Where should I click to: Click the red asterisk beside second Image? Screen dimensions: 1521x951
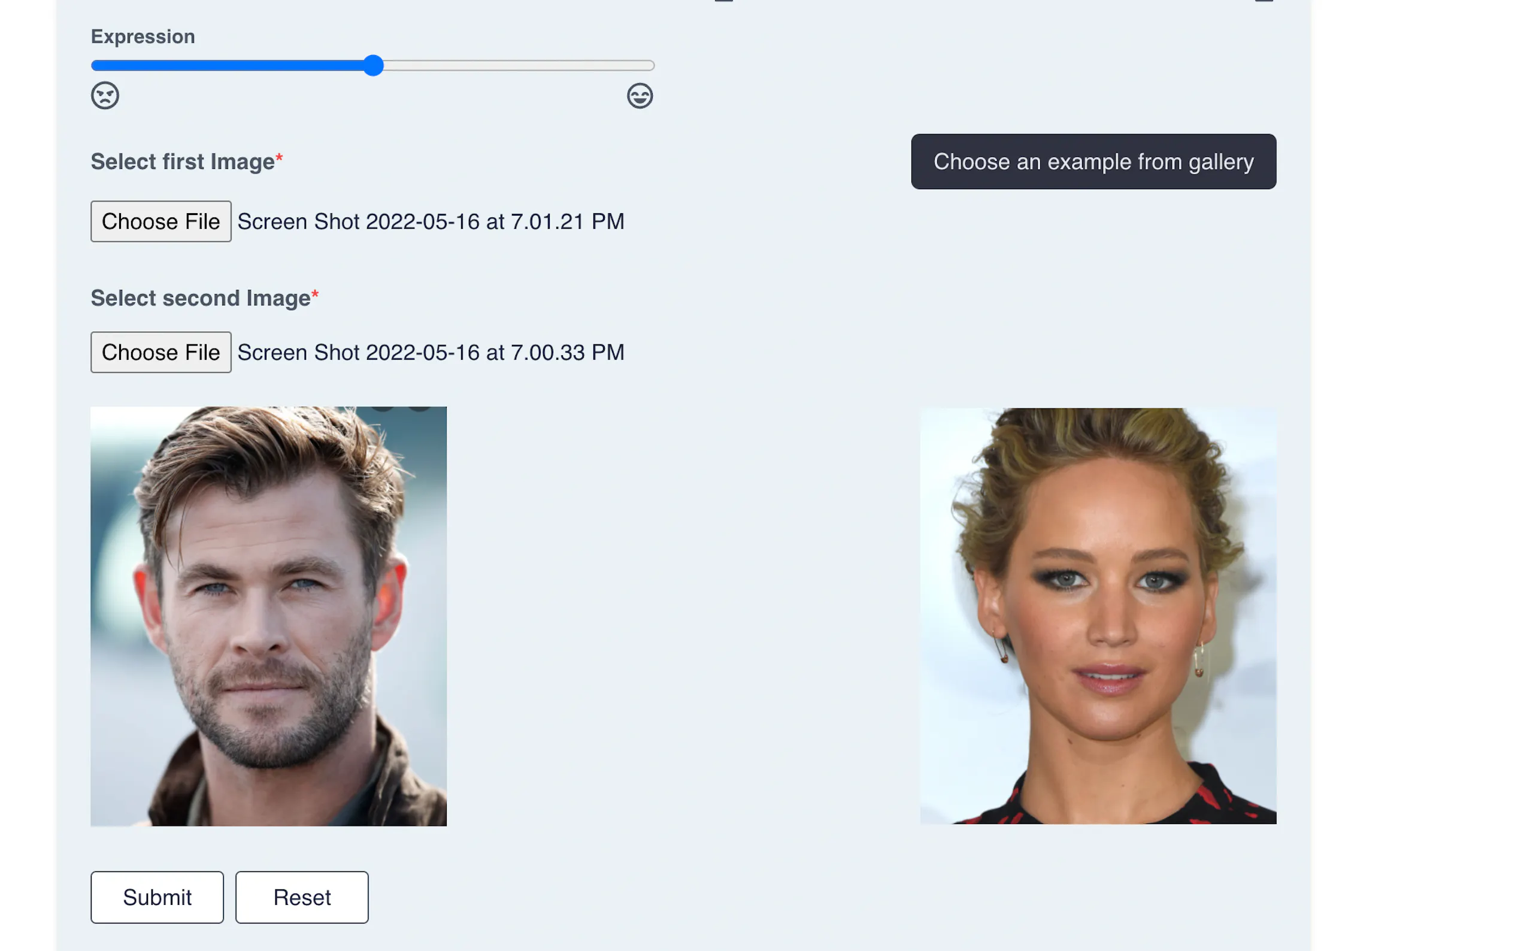315,293
